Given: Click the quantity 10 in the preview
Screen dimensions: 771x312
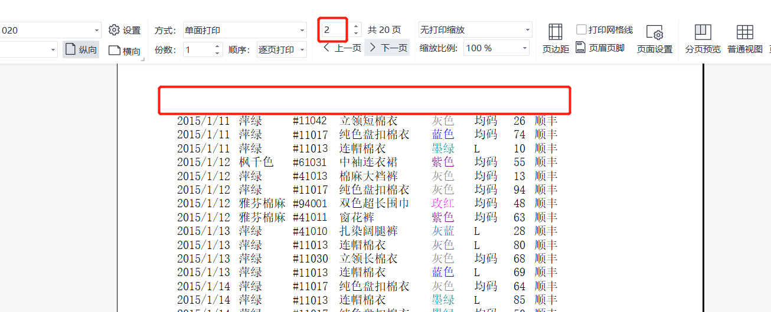Looking at the screenshot, I should [520, 148].
